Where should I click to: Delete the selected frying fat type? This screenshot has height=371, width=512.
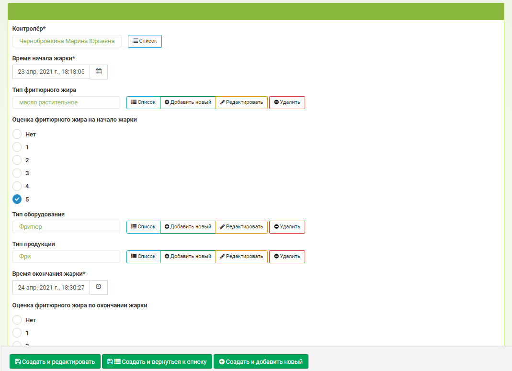(287, 102)
